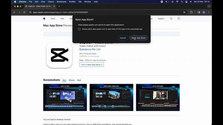Image resolution: width=223 pixels, height=125 pixels.
Task: Confirm Open App Store button
Action: point(138,38)
